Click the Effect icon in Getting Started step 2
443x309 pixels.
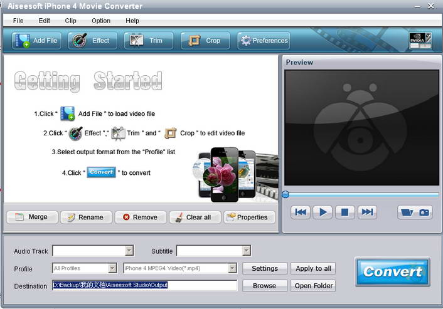pos(76,134)
